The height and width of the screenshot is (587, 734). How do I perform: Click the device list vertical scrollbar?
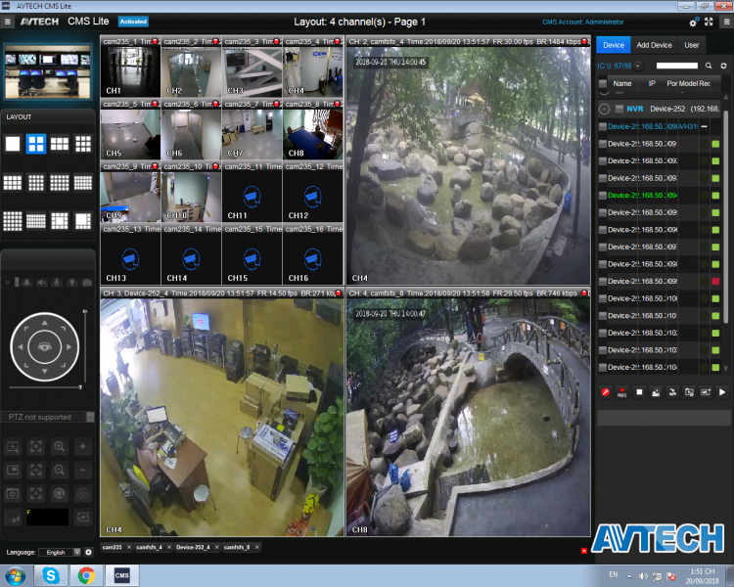click(725, 216)
